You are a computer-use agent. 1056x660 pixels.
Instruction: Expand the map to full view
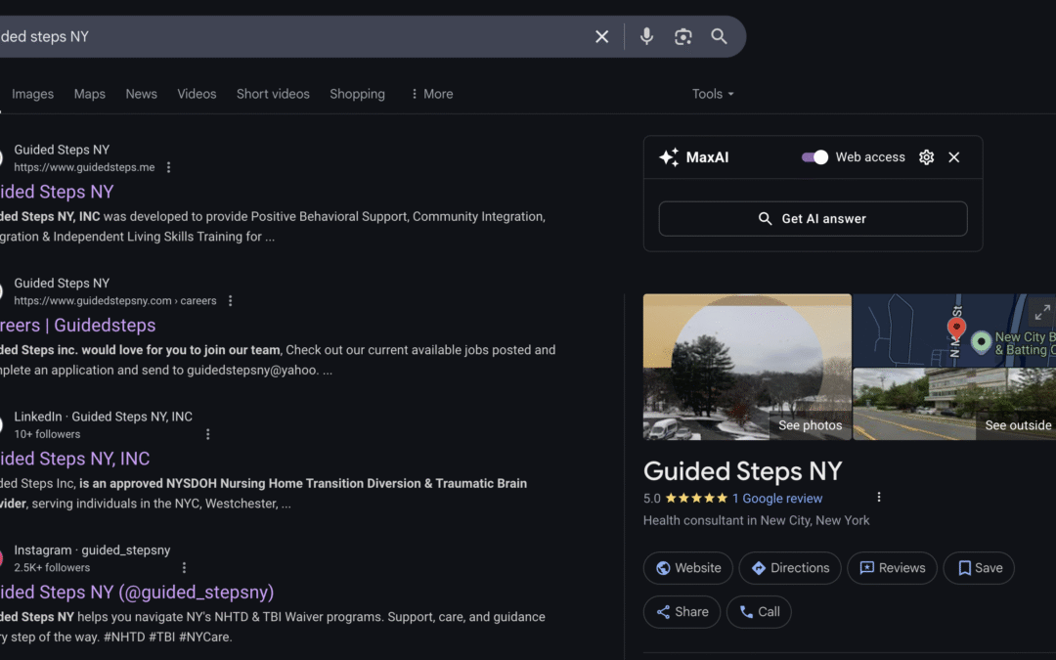pyautogui.click(x=1041, y=312)
